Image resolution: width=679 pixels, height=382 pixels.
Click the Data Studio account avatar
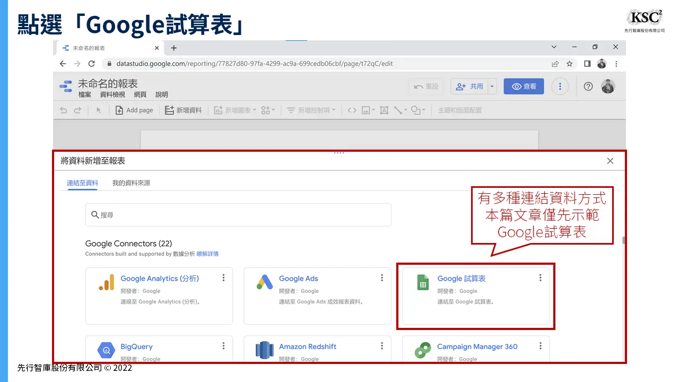tap(608, 86)
